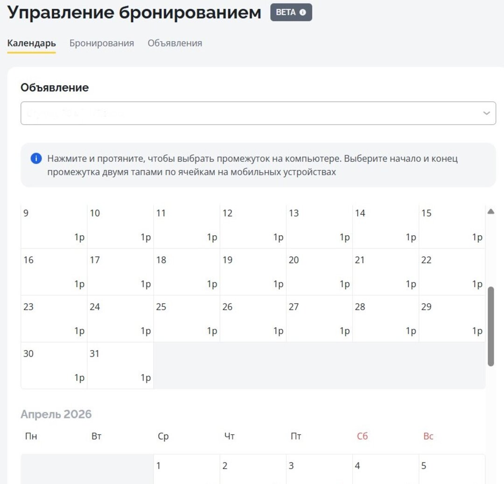
Task: Click the day 24 cell
Action: click(x=120, y=319)
